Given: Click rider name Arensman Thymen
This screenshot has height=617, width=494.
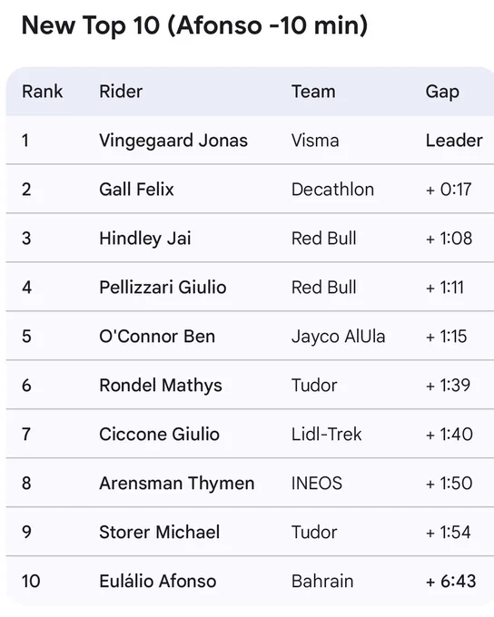Looking at the screenshot, I should (x=176, y=484).
